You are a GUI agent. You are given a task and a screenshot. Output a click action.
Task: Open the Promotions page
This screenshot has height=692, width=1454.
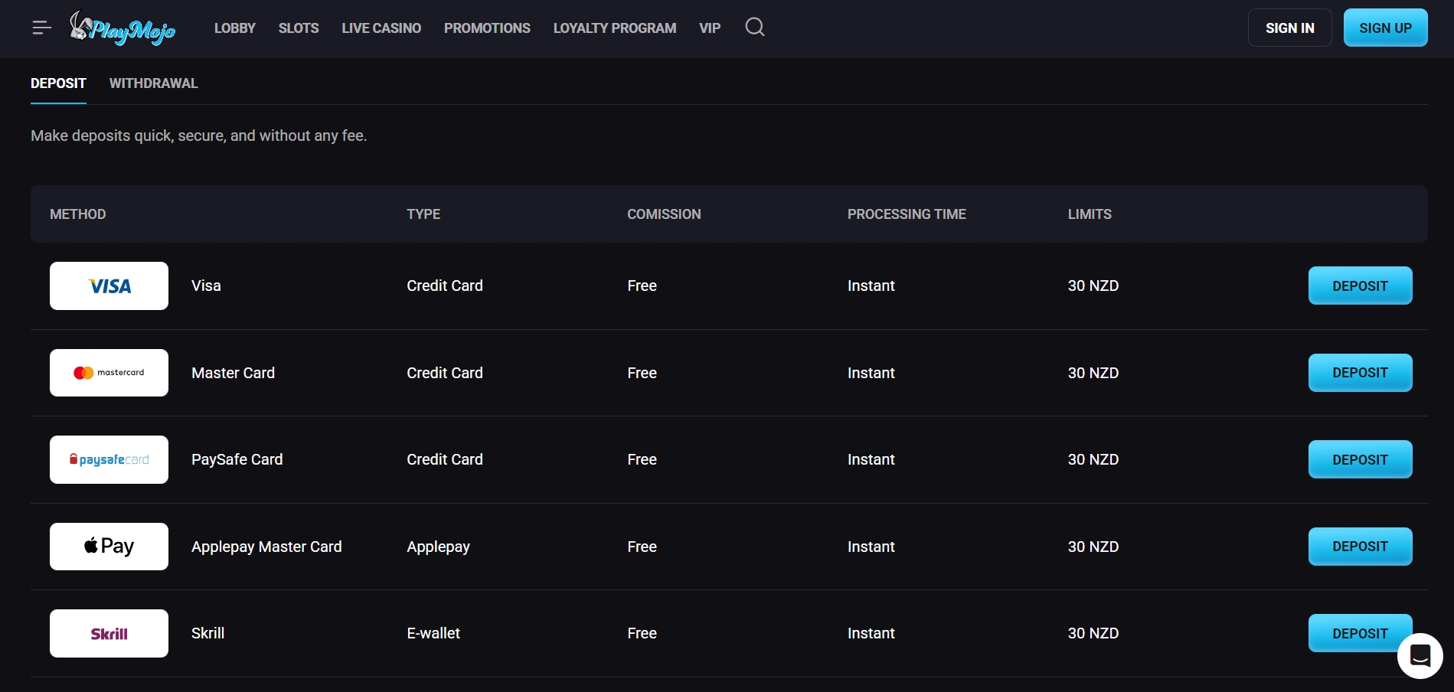(x=487, y=28)
